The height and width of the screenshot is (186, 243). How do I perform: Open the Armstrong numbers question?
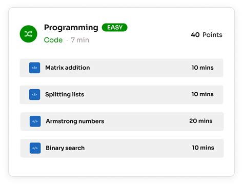[x=75, y=121]
